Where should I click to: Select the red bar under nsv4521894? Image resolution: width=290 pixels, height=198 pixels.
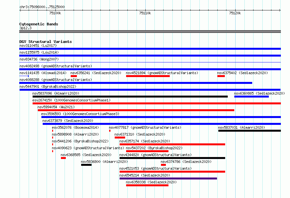point(148,76)
